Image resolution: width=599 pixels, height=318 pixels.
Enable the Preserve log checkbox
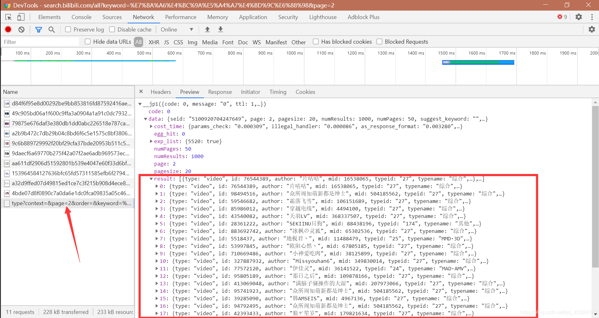(68, 29)
